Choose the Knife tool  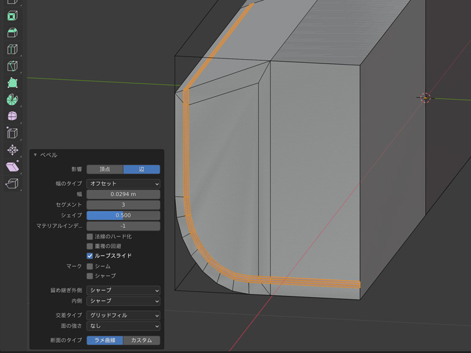coord(12,67)
